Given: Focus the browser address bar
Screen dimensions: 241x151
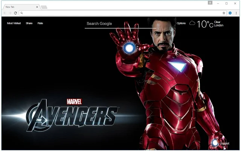Looking at the screenshot, I should point(123,13).
